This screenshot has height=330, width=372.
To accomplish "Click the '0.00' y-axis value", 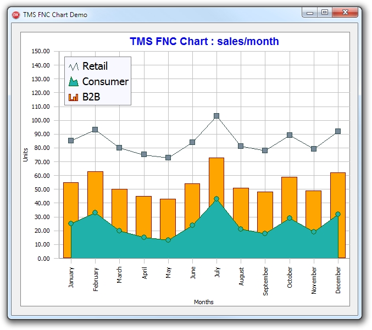I will tap(43, 259).
